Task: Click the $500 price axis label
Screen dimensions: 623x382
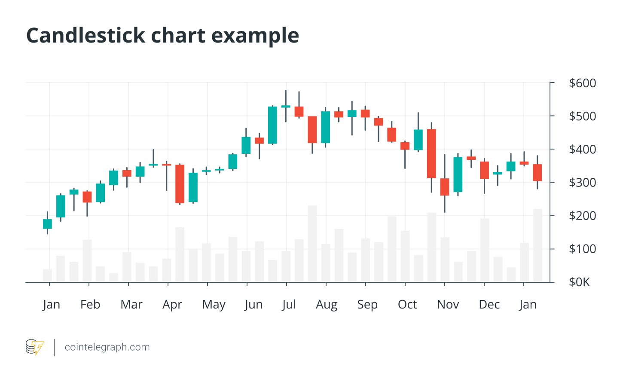Action: coord(582,116)
